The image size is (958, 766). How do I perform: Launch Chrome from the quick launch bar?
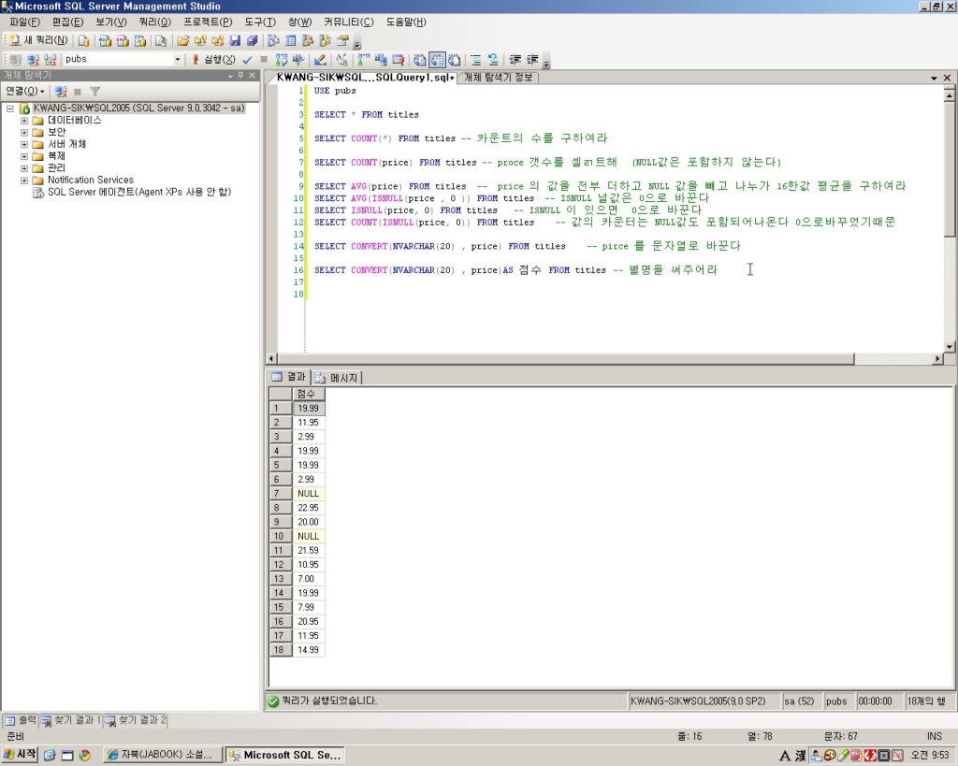[84, 755]
